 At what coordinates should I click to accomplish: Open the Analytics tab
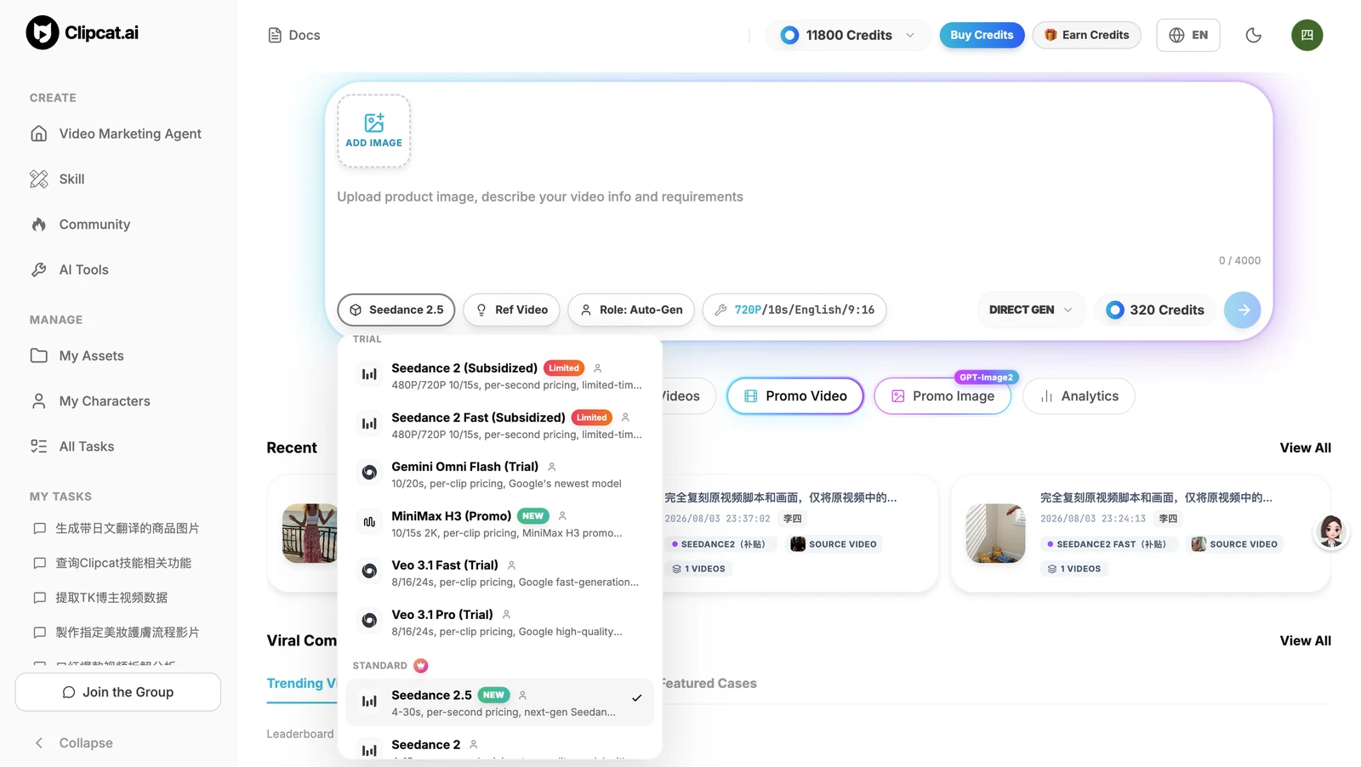click(x=1079, y=396)
